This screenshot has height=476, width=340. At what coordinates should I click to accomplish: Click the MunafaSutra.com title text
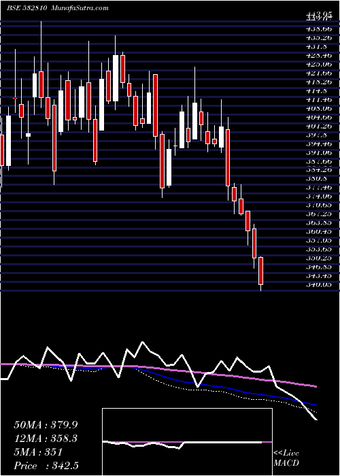click(79, 8)
